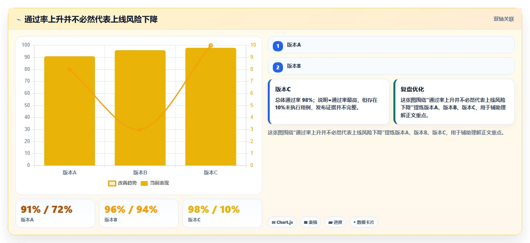The image size is (530, 243).
Task: Select the 表格 tag
Action: [x=310, y=222]
